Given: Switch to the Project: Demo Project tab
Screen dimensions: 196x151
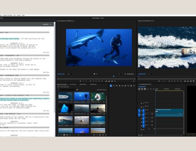Looking at the screenshot, I should [x=62, y=84].
